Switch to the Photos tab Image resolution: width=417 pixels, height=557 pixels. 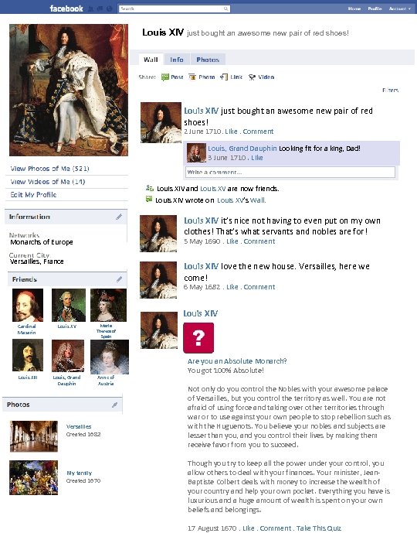(x=208, y=60)
